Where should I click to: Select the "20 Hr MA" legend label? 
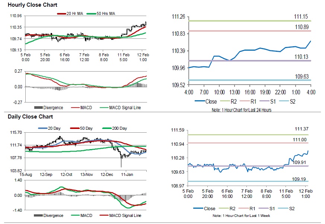click(x=74, y=13)
